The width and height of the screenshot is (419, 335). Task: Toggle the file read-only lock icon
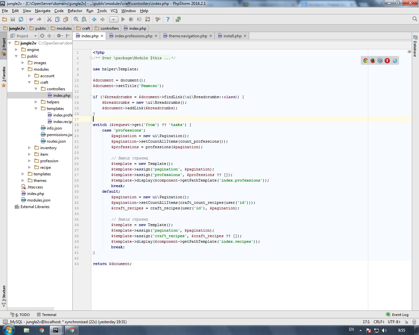406,322
